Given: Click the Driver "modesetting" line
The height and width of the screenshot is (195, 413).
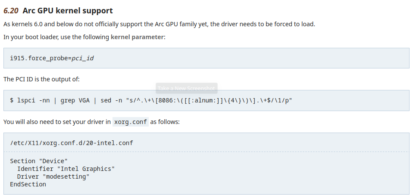Looking at the screenshot, I should pyautogui.click(x=53, y=176).
